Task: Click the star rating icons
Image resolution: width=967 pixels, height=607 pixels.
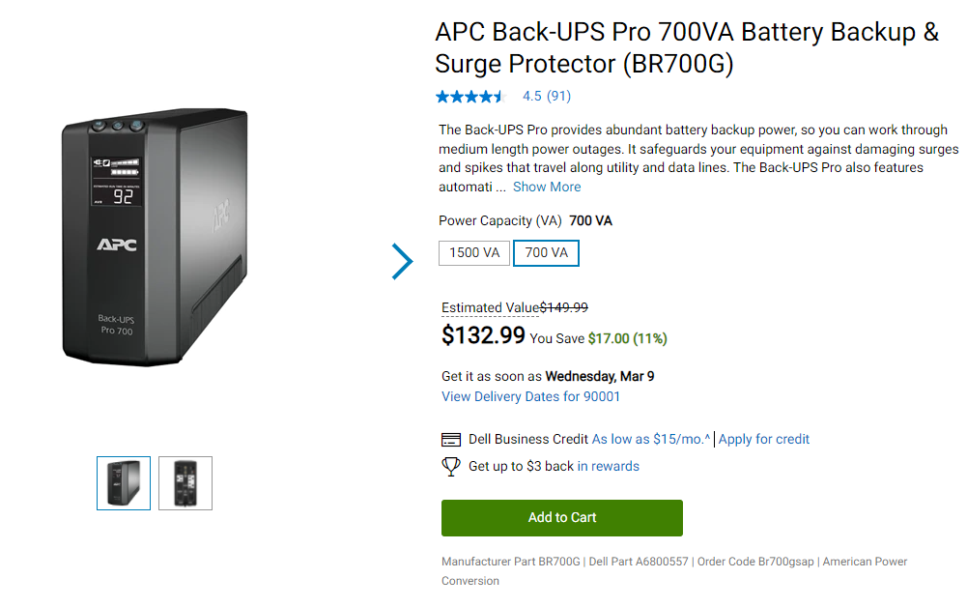Action: (x=470, y=97)
